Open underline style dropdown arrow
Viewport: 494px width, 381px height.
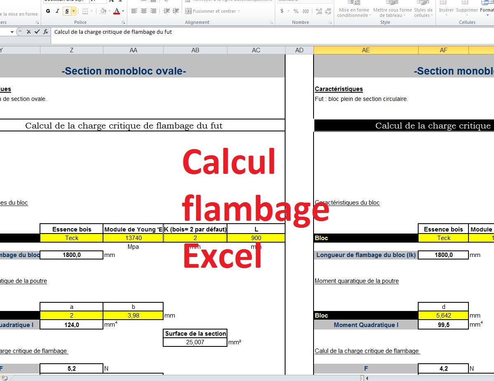[74, 12]
